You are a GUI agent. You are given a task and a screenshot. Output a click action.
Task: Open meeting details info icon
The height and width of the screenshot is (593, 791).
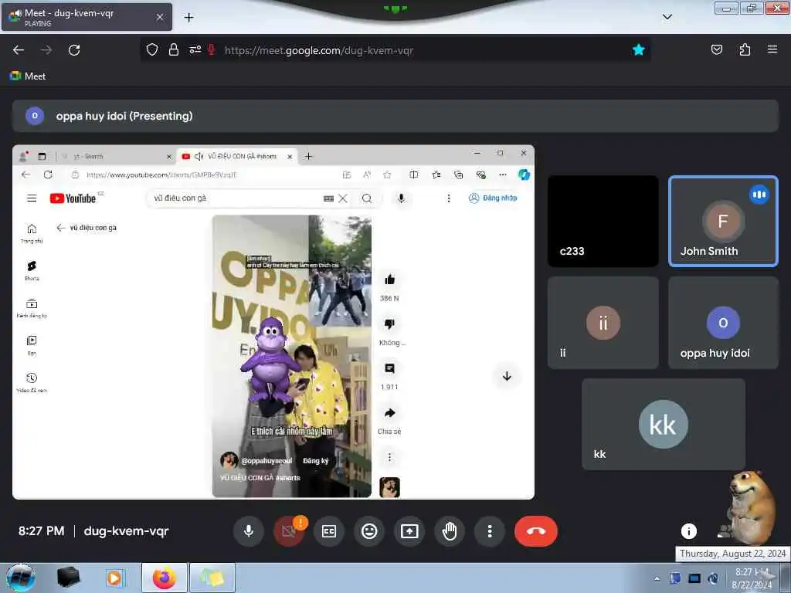pos(688,531)
